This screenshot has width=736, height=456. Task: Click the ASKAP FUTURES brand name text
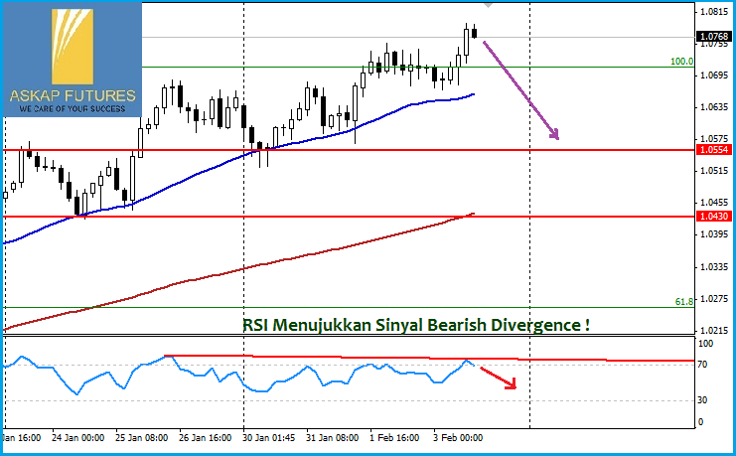coord(71,95)
